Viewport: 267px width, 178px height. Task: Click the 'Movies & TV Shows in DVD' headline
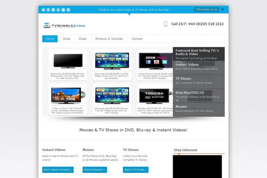click(x=133, y=130)
